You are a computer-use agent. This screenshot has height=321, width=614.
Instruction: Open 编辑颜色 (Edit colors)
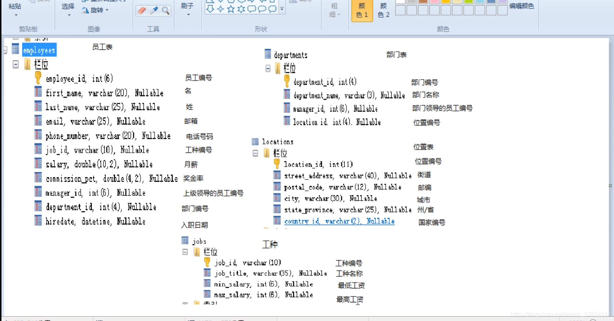[522, 6]
